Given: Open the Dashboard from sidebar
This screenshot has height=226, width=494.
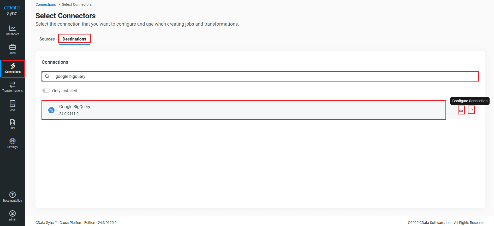Looking at the screenshot, I should pos(13,31).
